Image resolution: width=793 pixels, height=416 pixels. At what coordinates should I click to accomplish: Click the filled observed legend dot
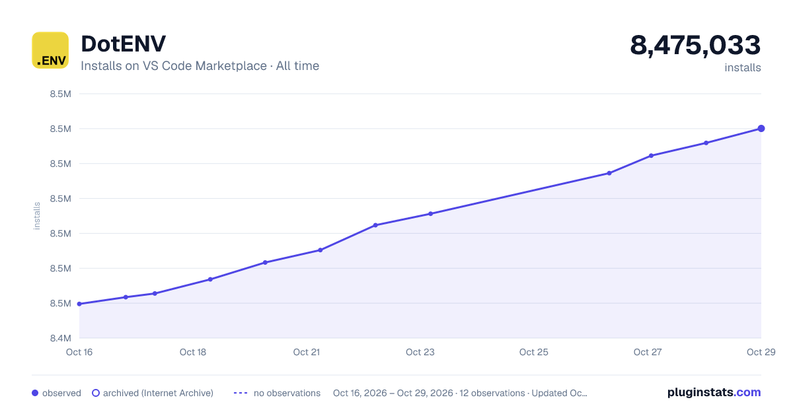pyautogui.click(x=35, y=393)
